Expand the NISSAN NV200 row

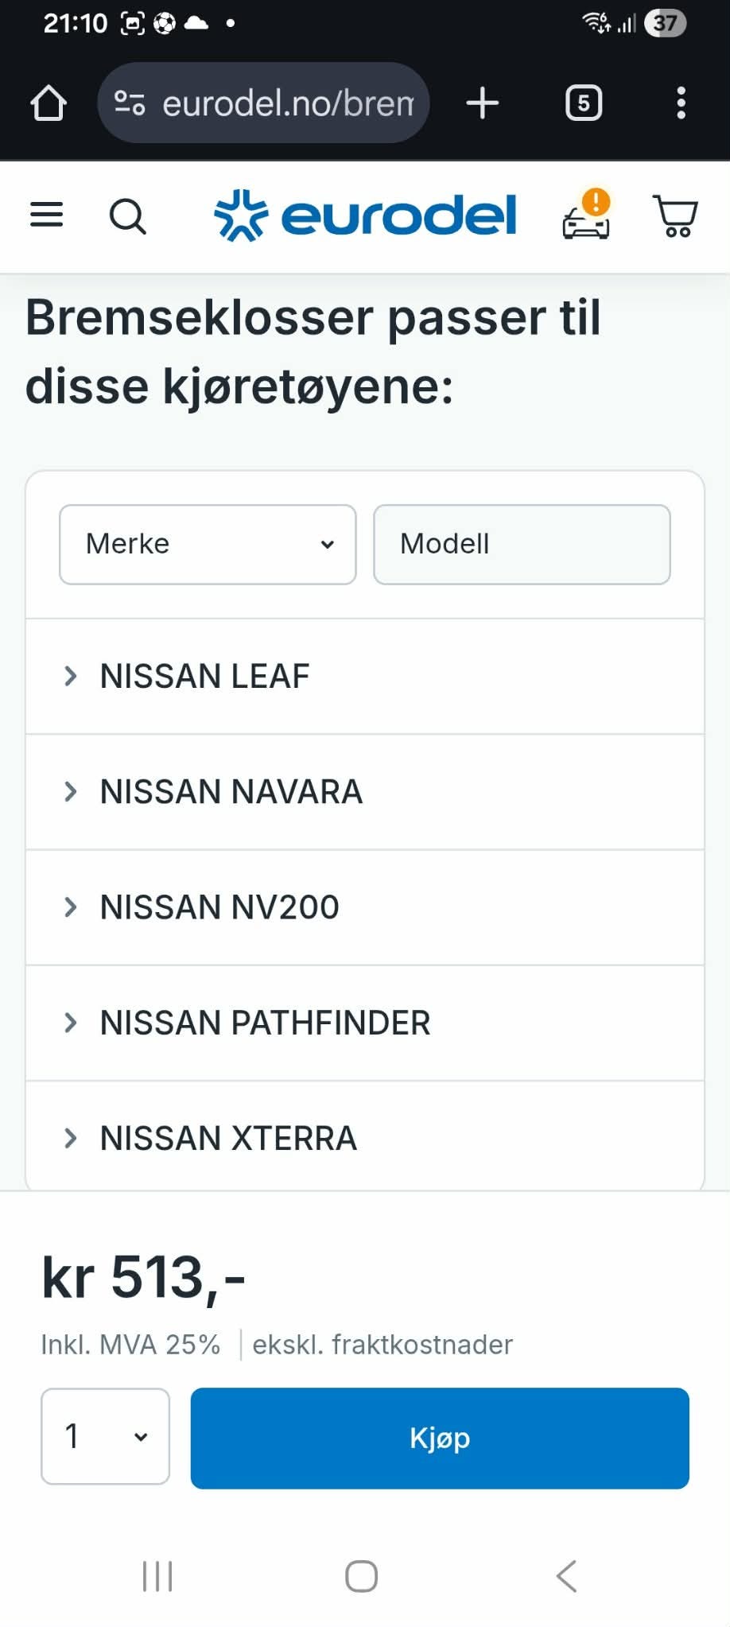[x=365, y=907]
